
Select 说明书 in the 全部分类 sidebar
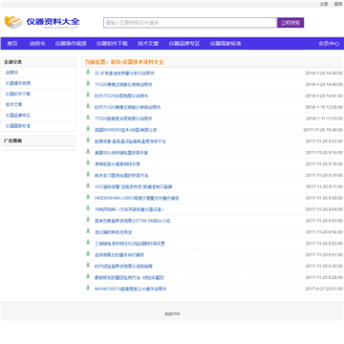pyautogui.click(x=11, y=73)
